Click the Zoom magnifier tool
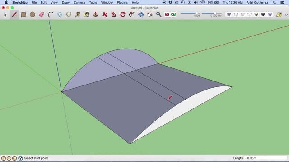Image resolution: width=289 pixels, height=162 pixels. tap(158, 14)
